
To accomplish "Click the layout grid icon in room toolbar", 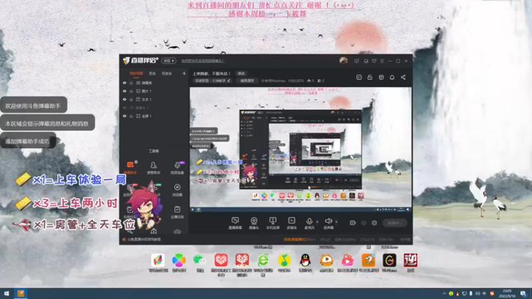I will tap(381, 77).
